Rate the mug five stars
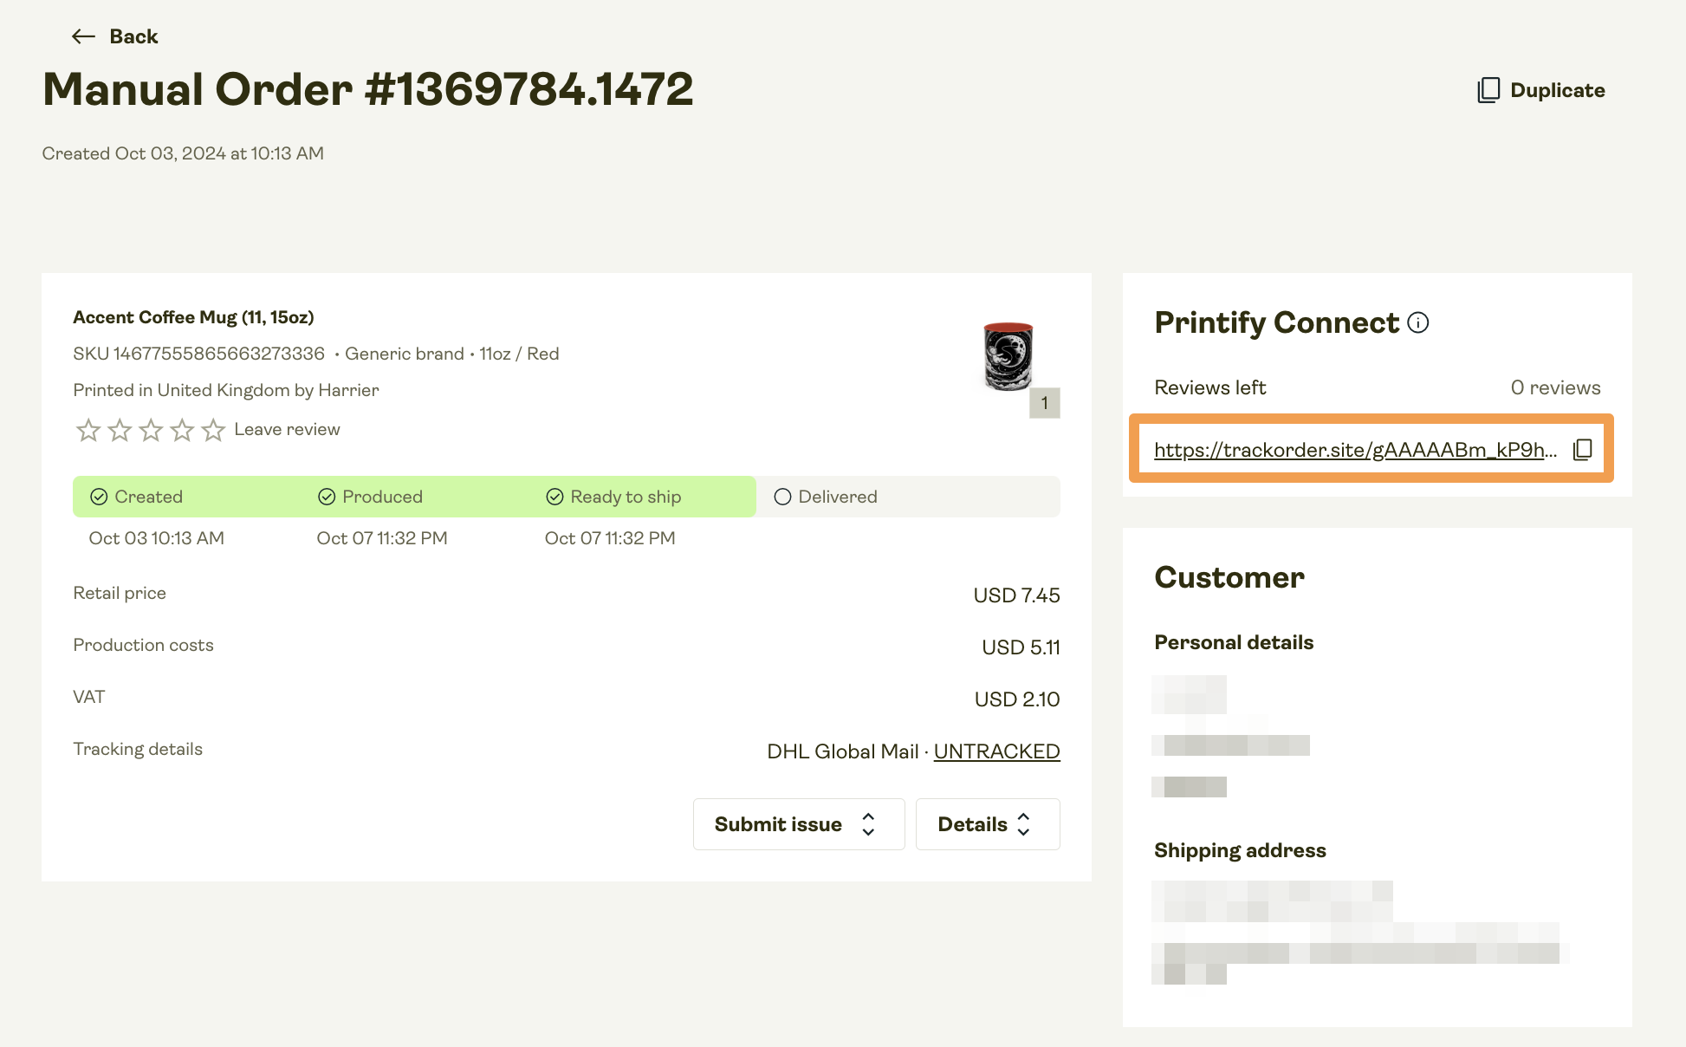 point(213,430)
